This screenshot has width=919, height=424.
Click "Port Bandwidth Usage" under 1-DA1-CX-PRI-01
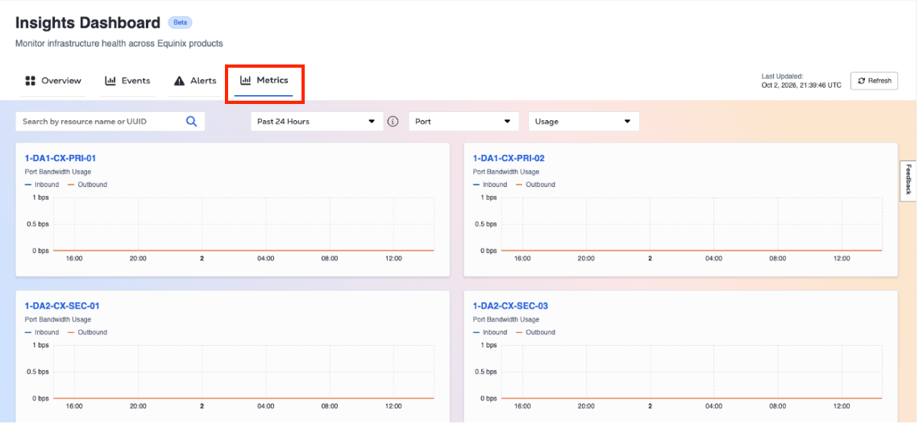coord(58,172)
